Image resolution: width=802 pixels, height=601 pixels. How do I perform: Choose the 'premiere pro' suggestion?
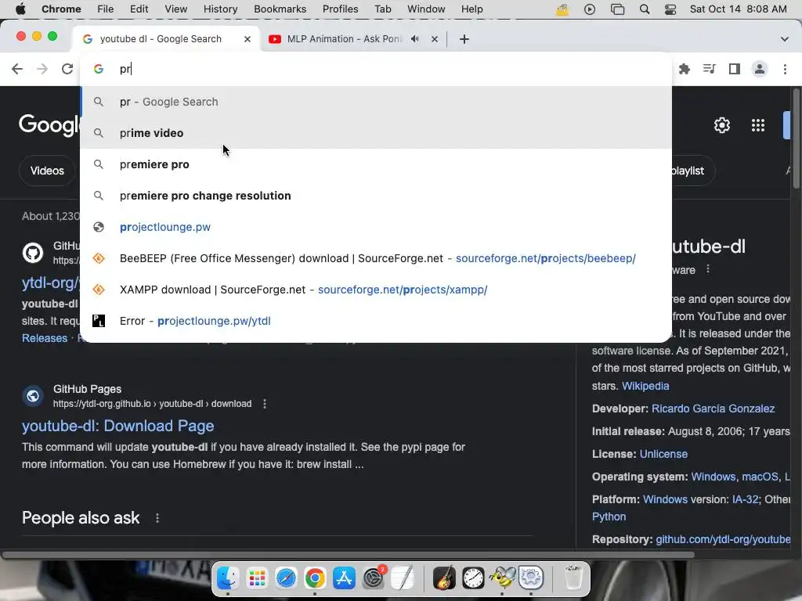pyautogui.click(x=376, y=164)
